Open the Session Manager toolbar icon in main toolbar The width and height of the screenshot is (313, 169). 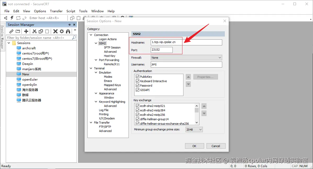(5, 18)
